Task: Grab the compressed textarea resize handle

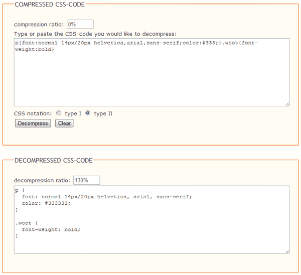Action: tap(287, 104)
